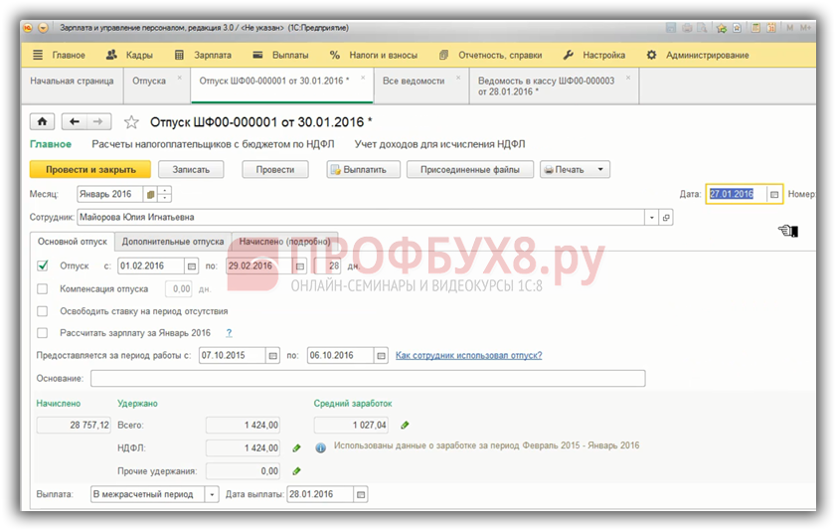This screenshot has height=531, width=836.
Task: Click the Выплатить button
Action: point(364,170)
